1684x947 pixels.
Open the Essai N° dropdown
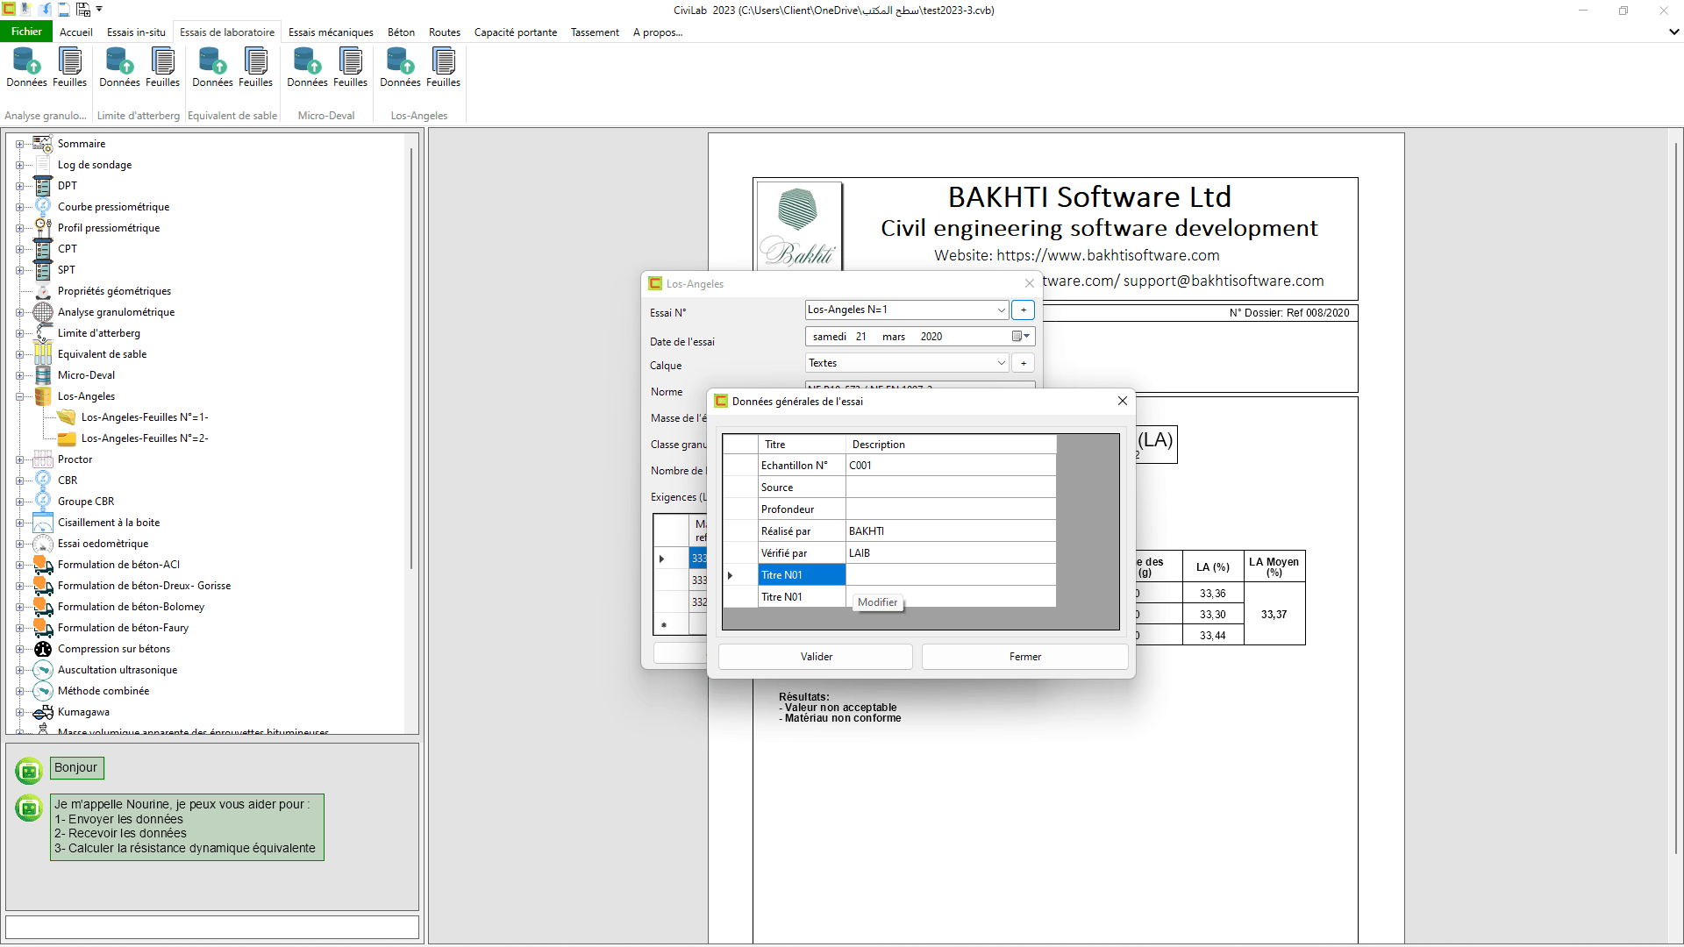click(x=1001, y=310)
